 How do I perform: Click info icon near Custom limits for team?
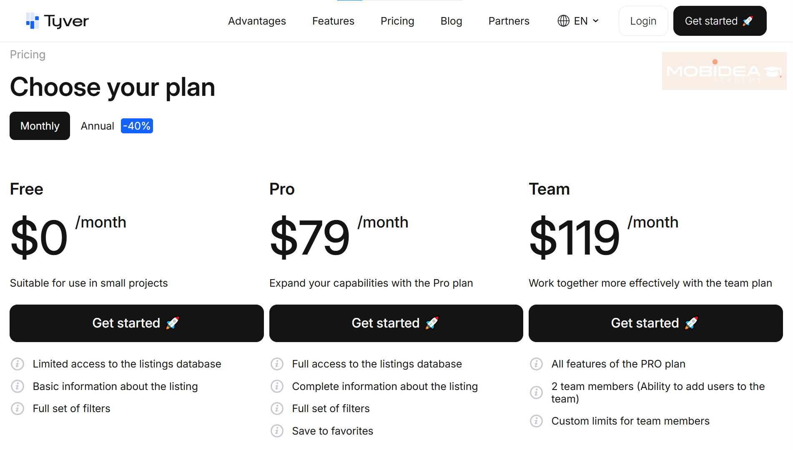click(x=536, y=421)
